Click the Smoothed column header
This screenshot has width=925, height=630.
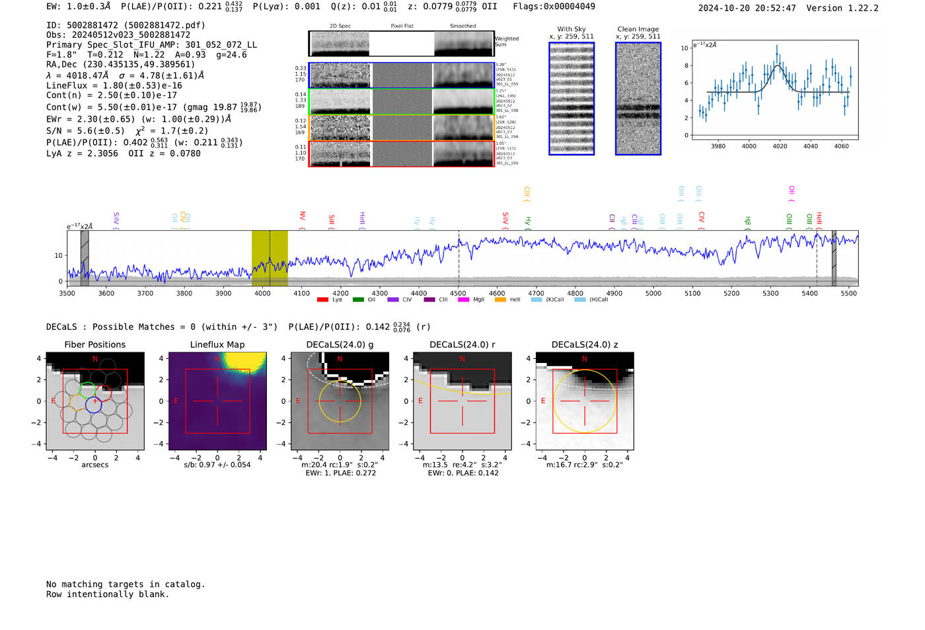(x=463, y=26)
